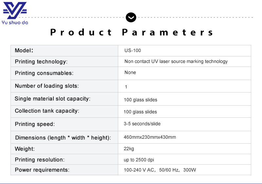This screenshot has height=184, width=262.
Task: Select Collection tank capacity label
Action: 47,111
